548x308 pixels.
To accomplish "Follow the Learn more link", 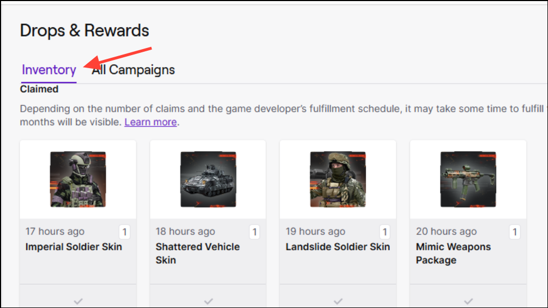I will [150, 122].
